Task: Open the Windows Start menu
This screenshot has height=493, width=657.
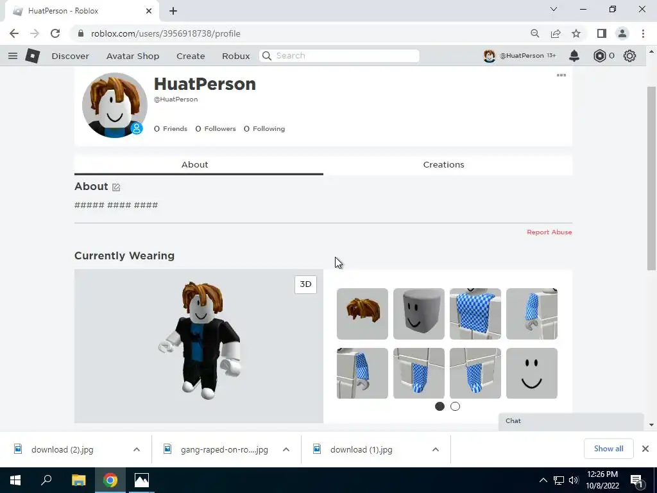Action: point(15,480)
